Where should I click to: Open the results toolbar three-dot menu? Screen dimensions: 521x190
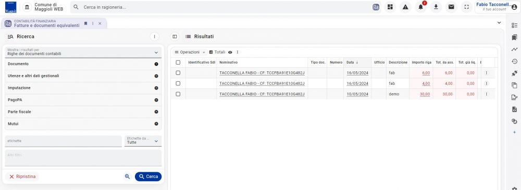coord(238,52)
